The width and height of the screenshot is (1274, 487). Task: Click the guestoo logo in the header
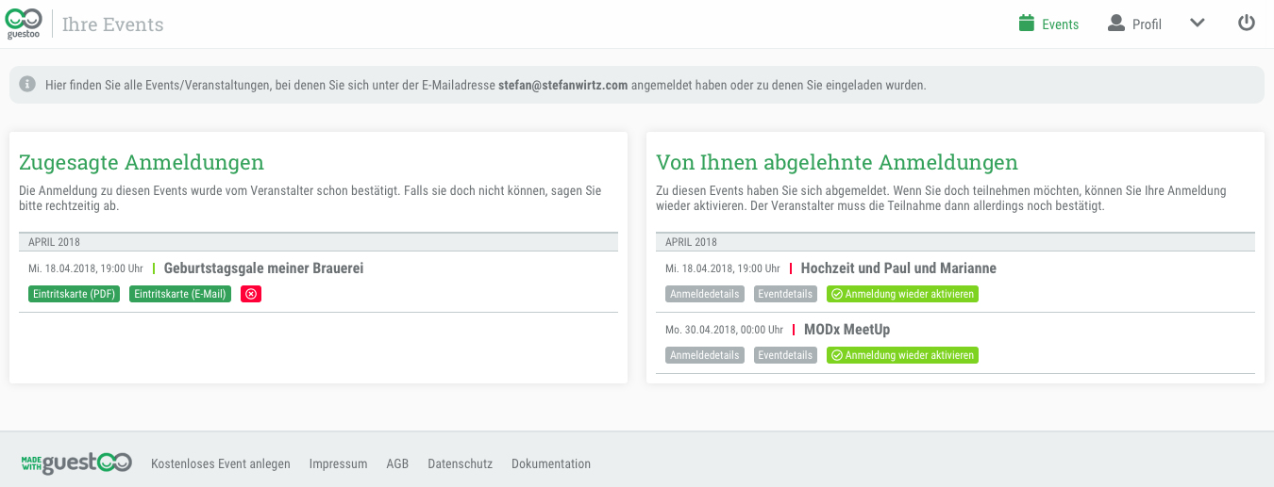click(24, 24)
